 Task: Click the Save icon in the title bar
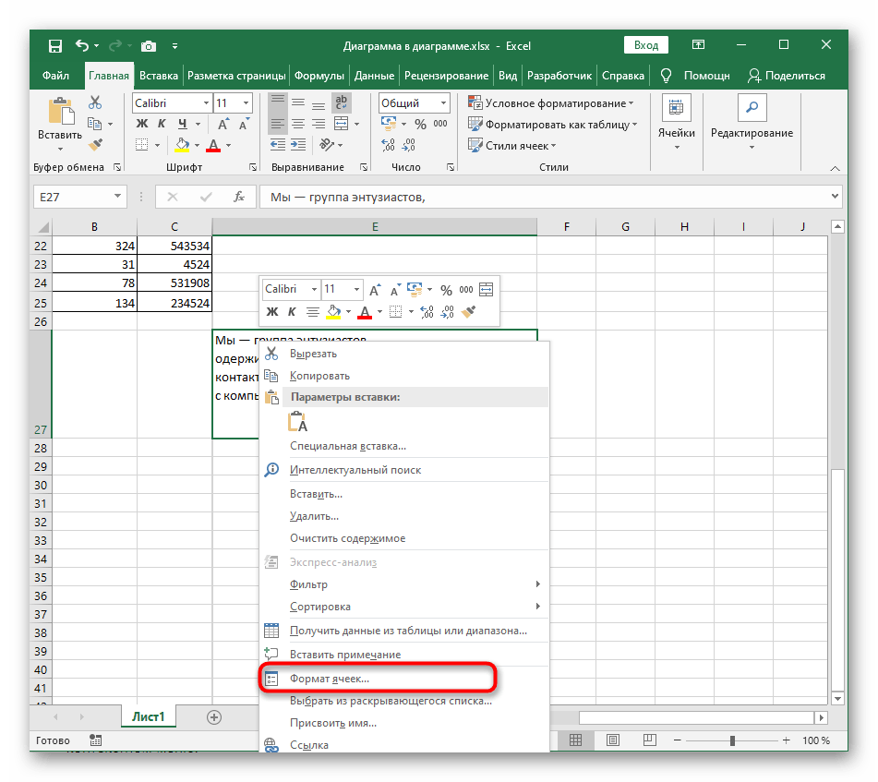point(55,45)
